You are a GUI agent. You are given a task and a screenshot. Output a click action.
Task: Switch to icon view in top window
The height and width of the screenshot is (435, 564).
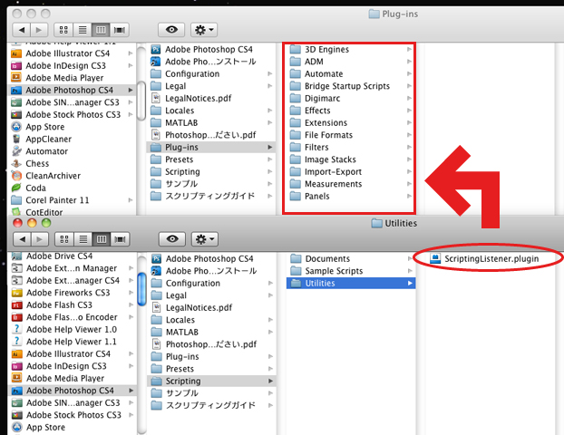tap(64, 31)
